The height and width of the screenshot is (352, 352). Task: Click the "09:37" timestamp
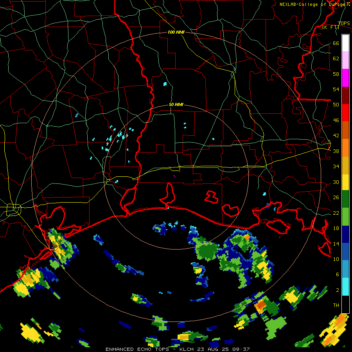tap(242, 349)
